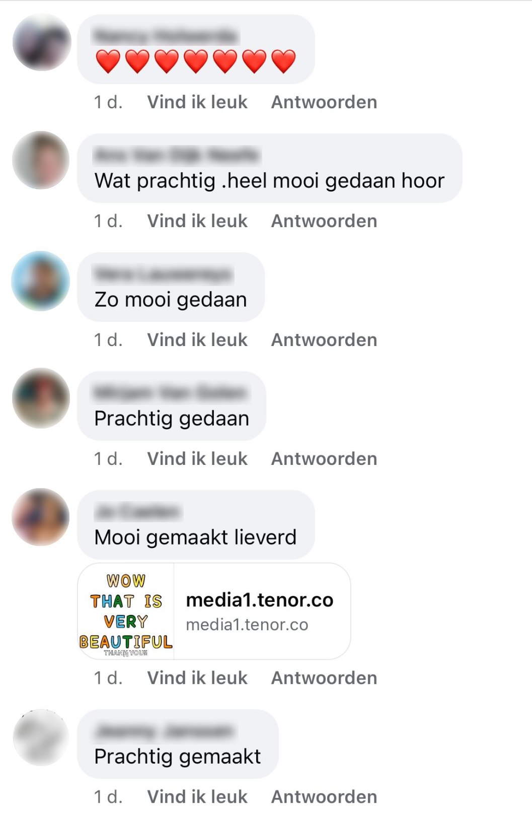Screen dimensions: 532x819
Task: Open avatar next to 'Mooi gemaakt lieverd'
Action: pos(41,517)
